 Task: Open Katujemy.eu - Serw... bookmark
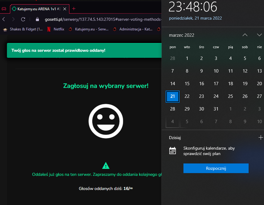tap(89, 29)
